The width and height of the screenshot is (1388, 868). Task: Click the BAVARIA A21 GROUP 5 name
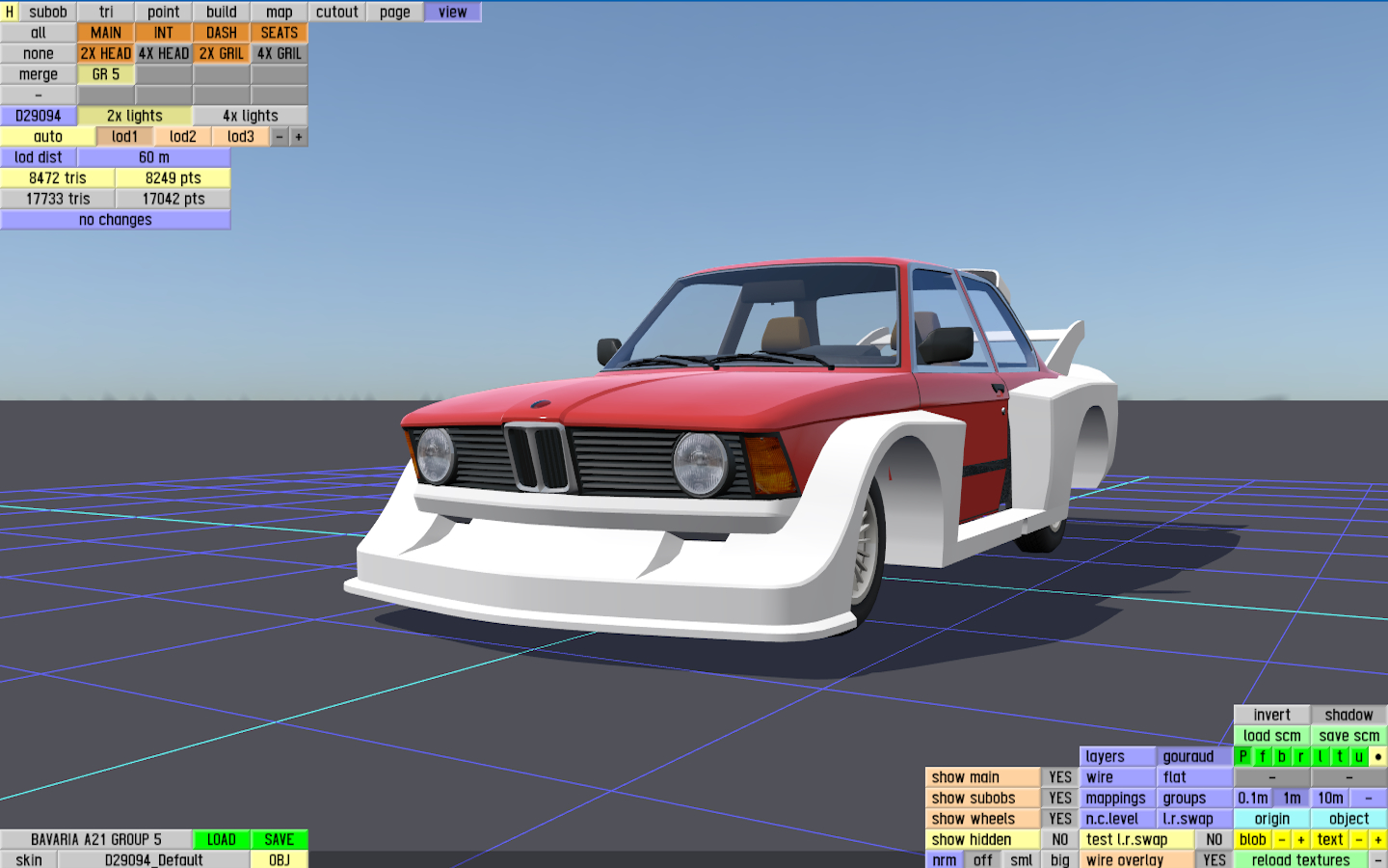(96, 840)
